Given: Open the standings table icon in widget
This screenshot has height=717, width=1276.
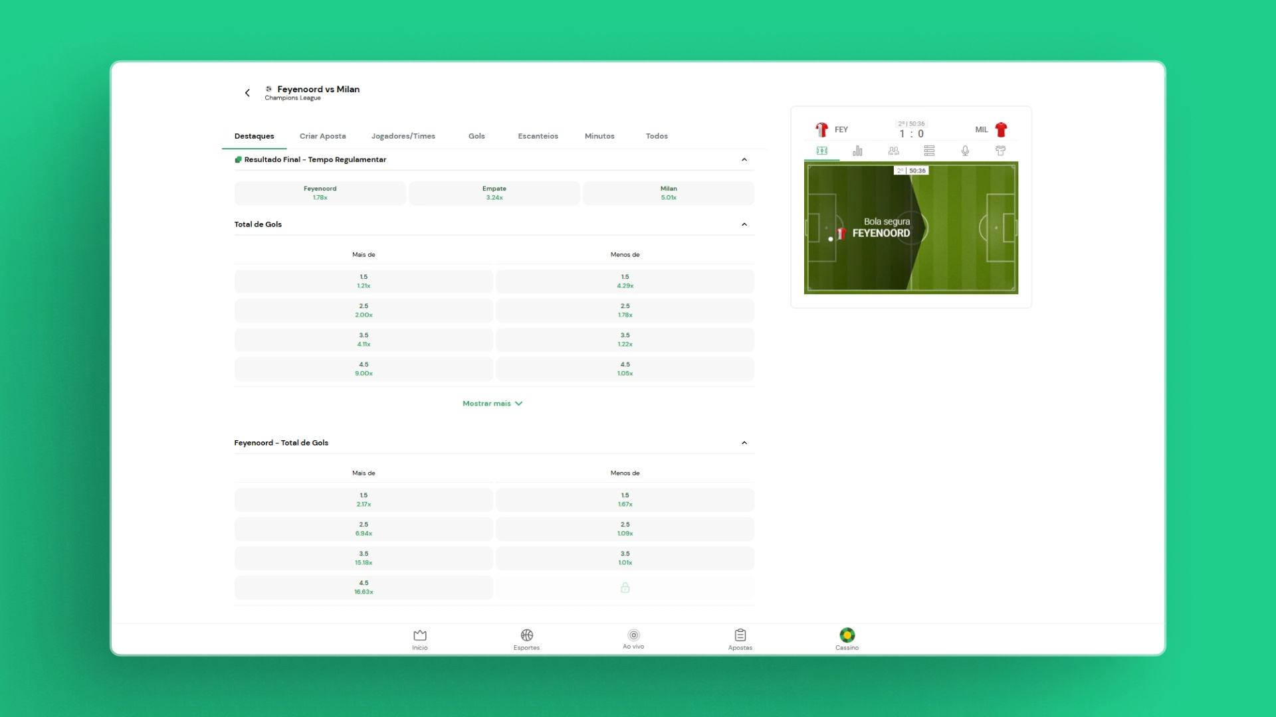Looking at the screenshot, I should tap(929, 151).
